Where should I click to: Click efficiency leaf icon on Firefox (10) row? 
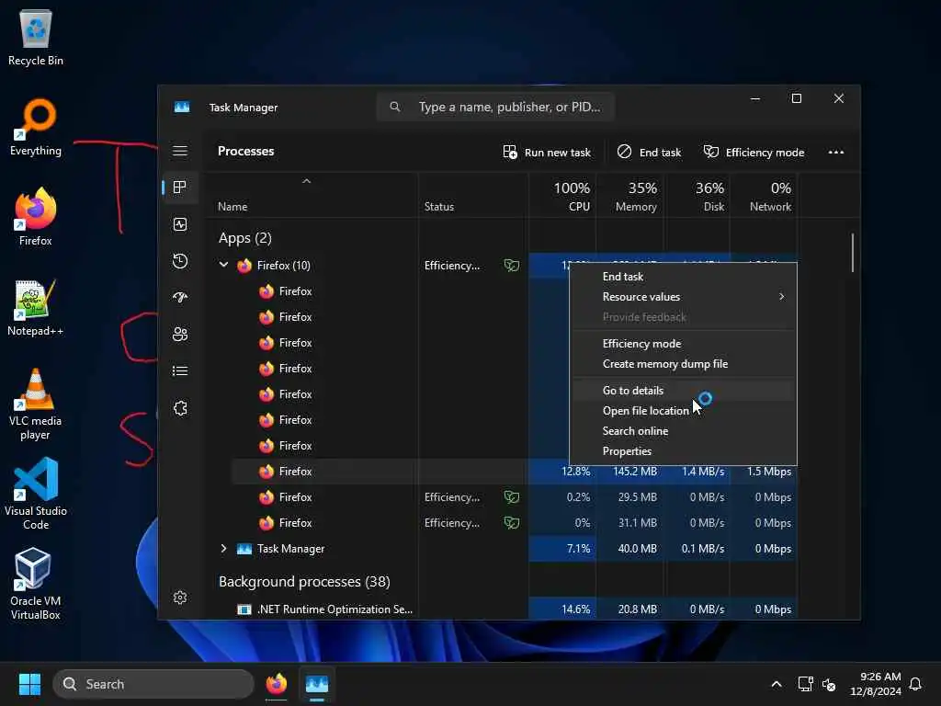(x=511, y=266)
